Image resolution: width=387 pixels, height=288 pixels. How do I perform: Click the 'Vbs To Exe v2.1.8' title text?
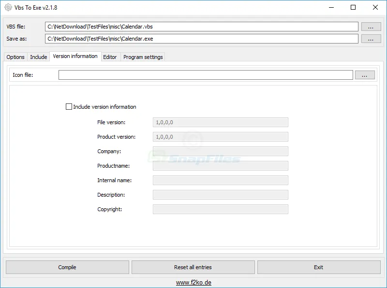pyautogui.click(x=36, y=8)
